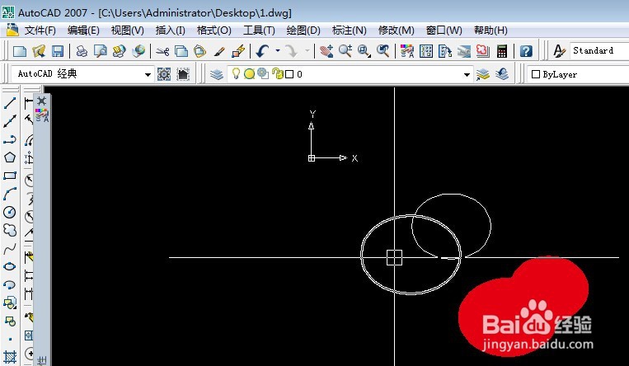The width and height of the screenshot is (629, 366).
Task: Open the 修改(M) menu
Action: tap(396, 30)
